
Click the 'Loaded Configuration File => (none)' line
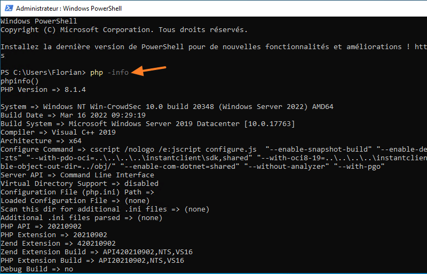tap(75, 201)
